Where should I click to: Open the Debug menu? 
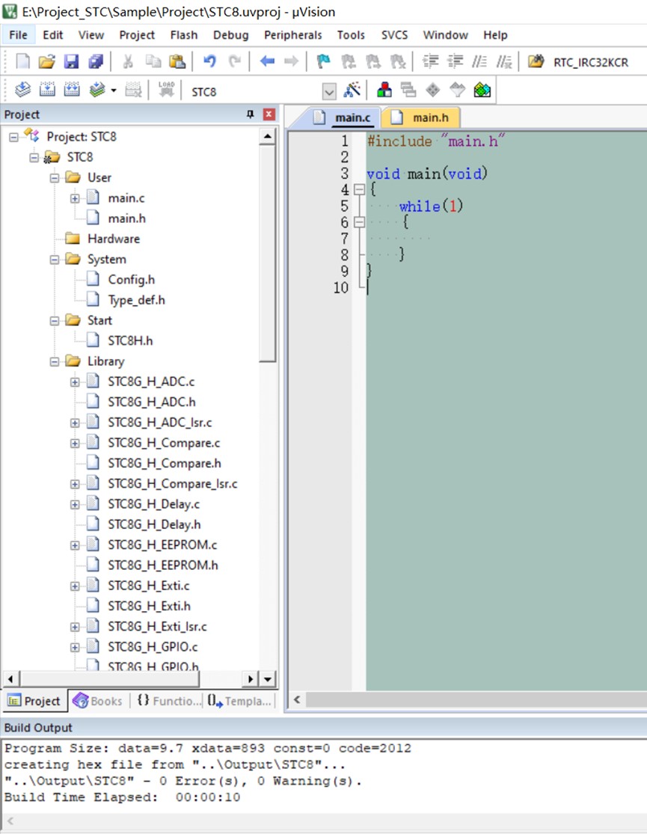point(231,35)
